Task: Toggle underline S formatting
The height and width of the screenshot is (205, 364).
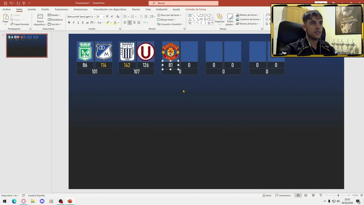Action: coord(78,22)
